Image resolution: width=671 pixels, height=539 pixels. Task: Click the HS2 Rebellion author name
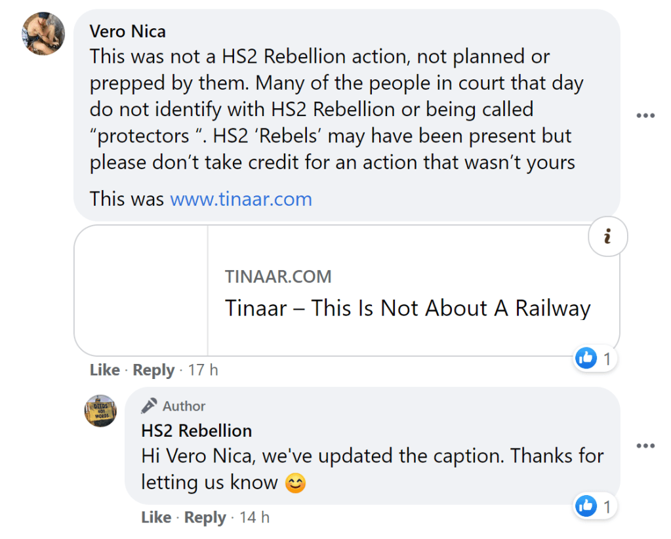196,431
